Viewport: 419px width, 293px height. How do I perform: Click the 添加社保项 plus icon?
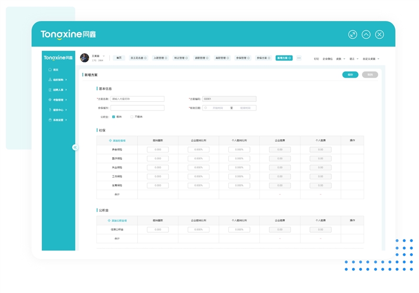[x=110, y=140]
